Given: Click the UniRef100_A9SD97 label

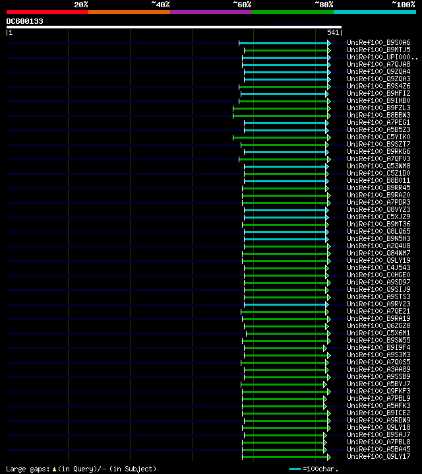Looking at the screenshot, I should click(378, 282).
